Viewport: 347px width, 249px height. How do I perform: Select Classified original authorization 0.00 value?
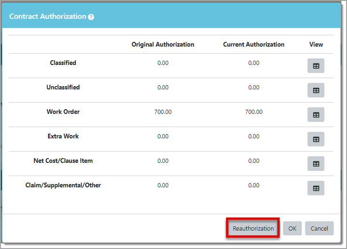coord(163,63)
